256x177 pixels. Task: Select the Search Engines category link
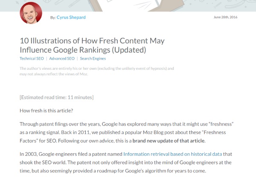[93, 58]
